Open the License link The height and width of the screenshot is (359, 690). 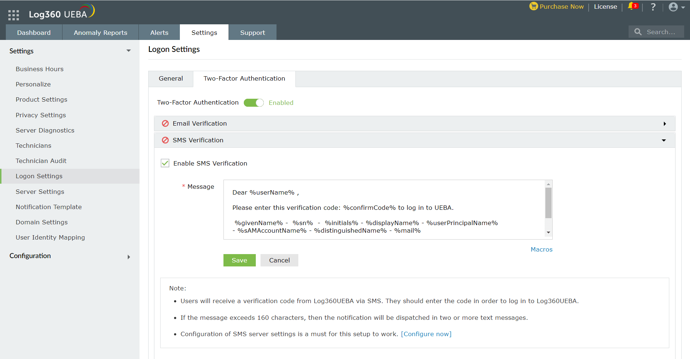click(x=605, y=7)
